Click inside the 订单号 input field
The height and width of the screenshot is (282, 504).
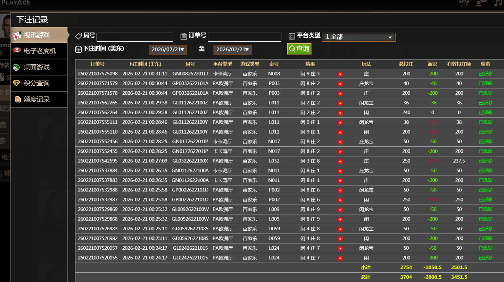[244, 37]
